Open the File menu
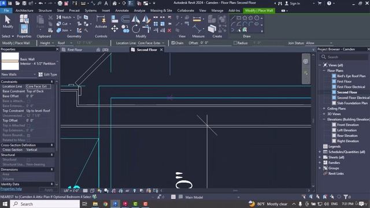 (x=6, y=10)
